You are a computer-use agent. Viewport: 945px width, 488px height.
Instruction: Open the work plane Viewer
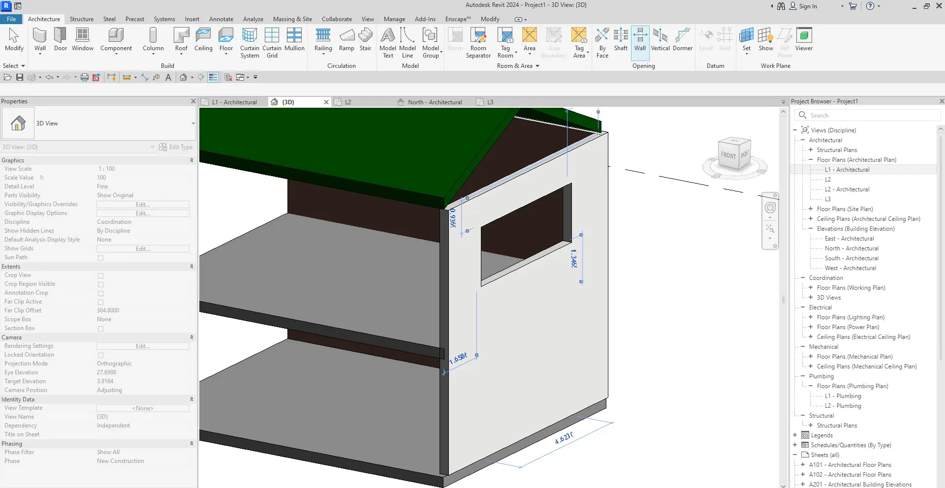point(804,39)
